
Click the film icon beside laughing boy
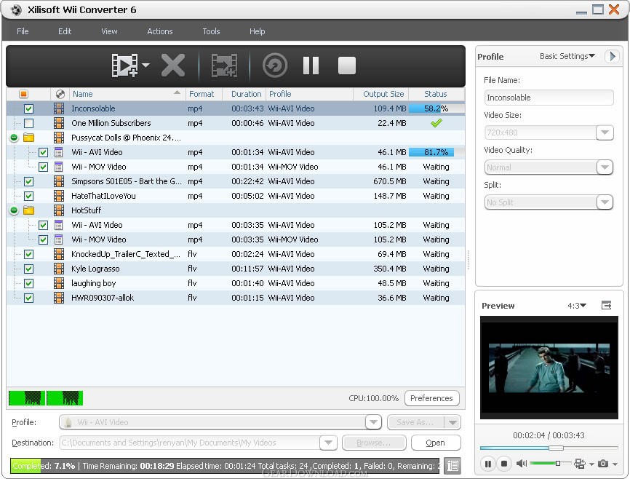[x=59, y=283]
